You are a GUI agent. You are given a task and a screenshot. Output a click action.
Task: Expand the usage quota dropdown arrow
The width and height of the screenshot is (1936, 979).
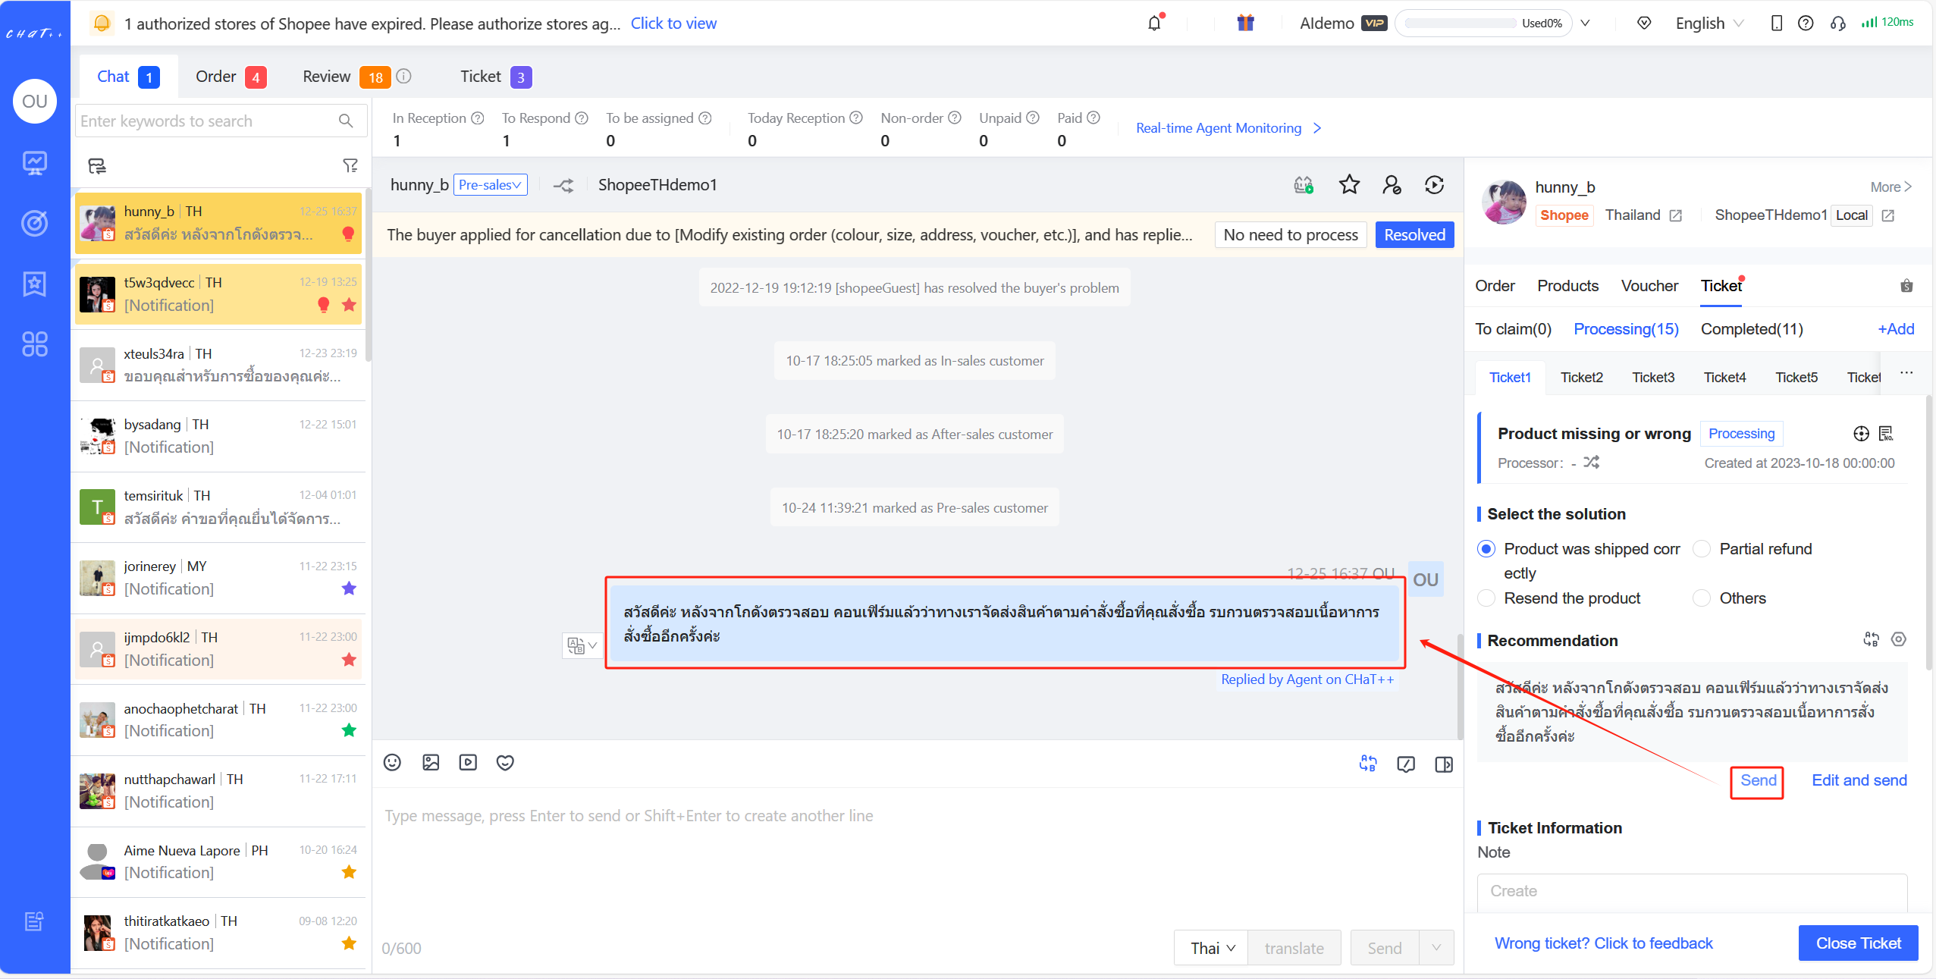pos(1585,24)
